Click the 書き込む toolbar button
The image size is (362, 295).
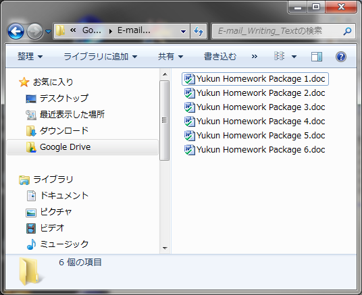219,57
